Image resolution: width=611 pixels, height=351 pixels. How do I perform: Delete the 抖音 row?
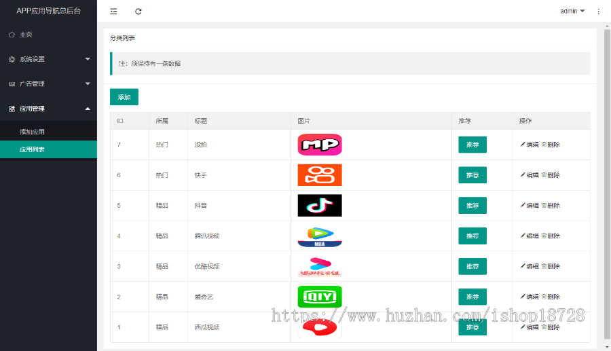pos(550,205)
